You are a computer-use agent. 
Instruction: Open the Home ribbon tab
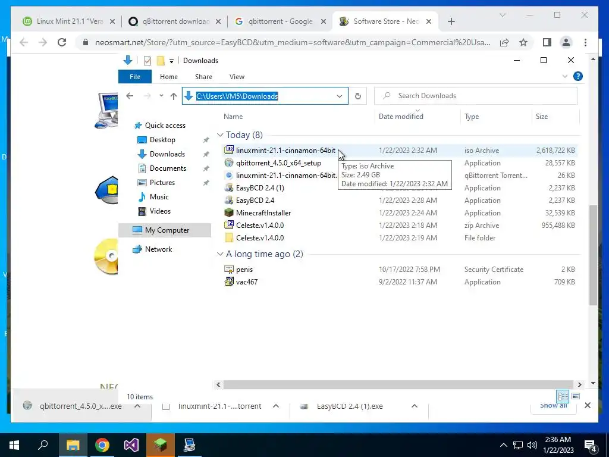[x=168, y=77]
